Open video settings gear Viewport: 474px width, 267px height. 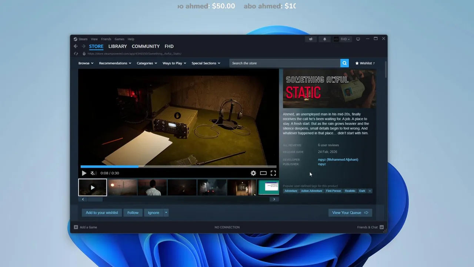click(x=253, y=173)
